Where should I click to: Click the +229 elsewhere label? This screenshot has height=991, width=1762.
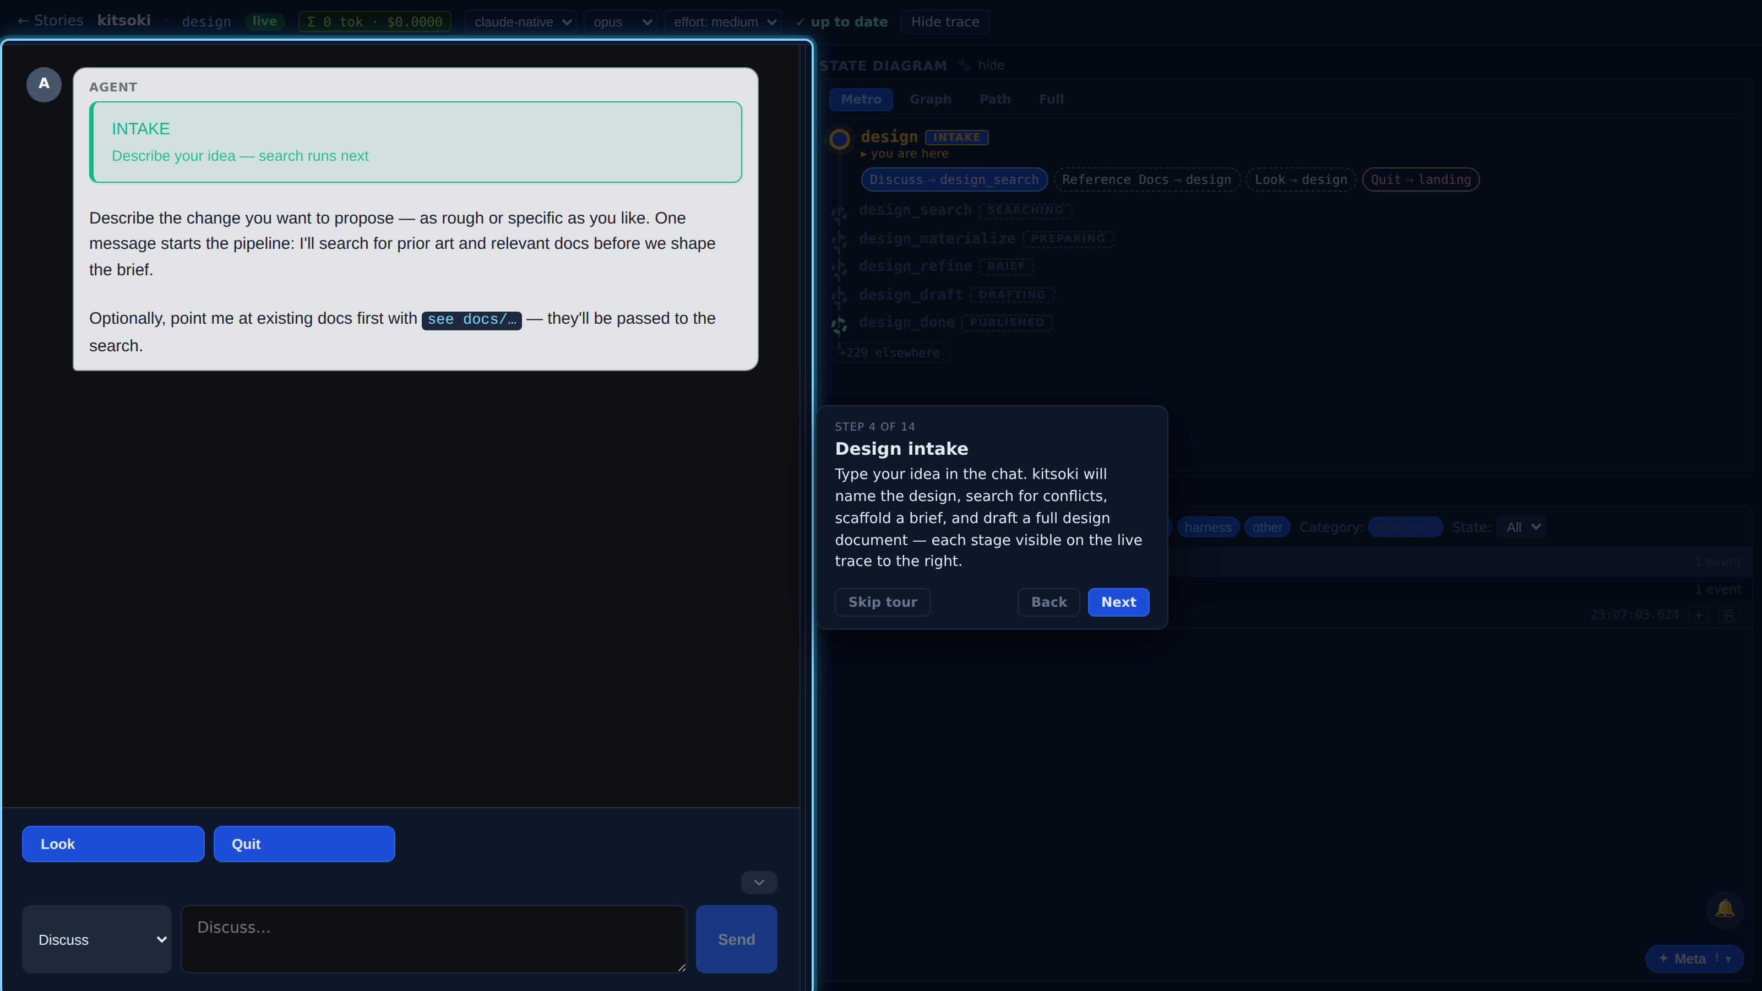(x=889, y=353)
